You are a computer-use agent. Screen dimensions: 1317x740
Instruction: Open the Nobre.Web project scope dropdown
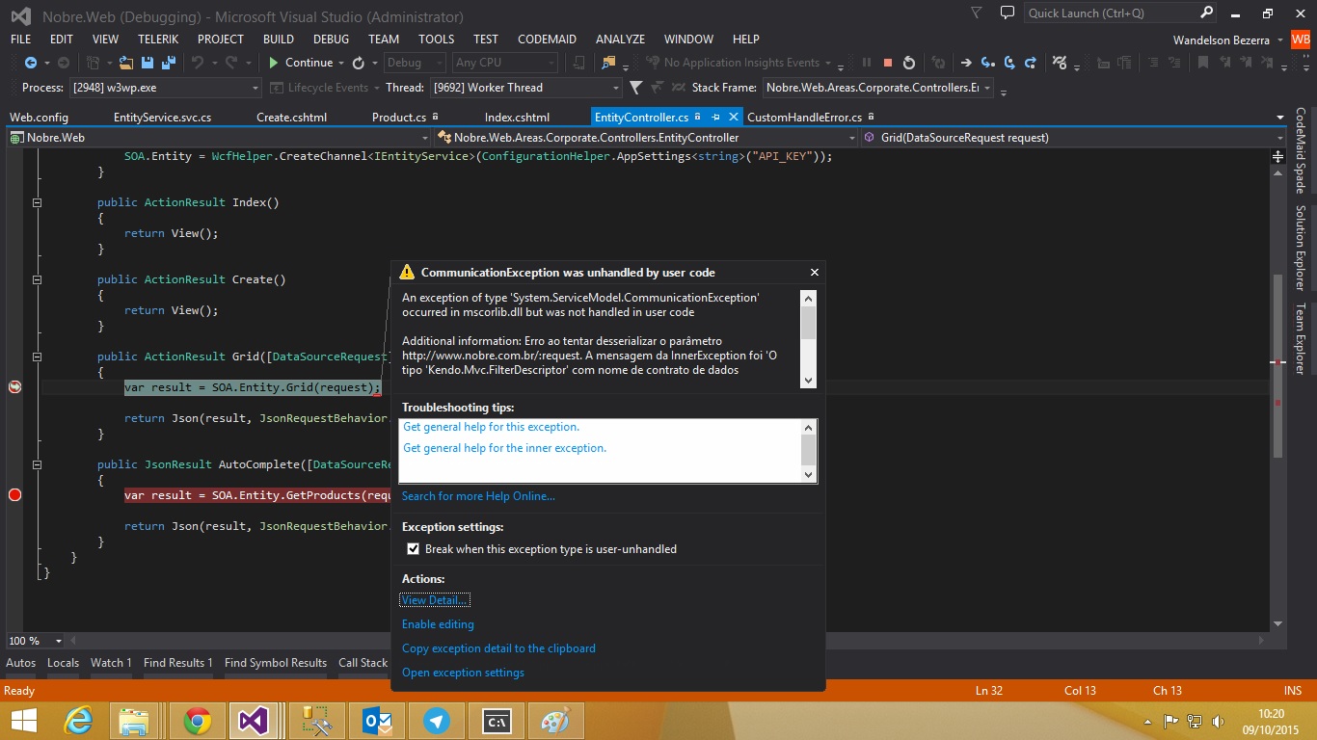[219, 138]
